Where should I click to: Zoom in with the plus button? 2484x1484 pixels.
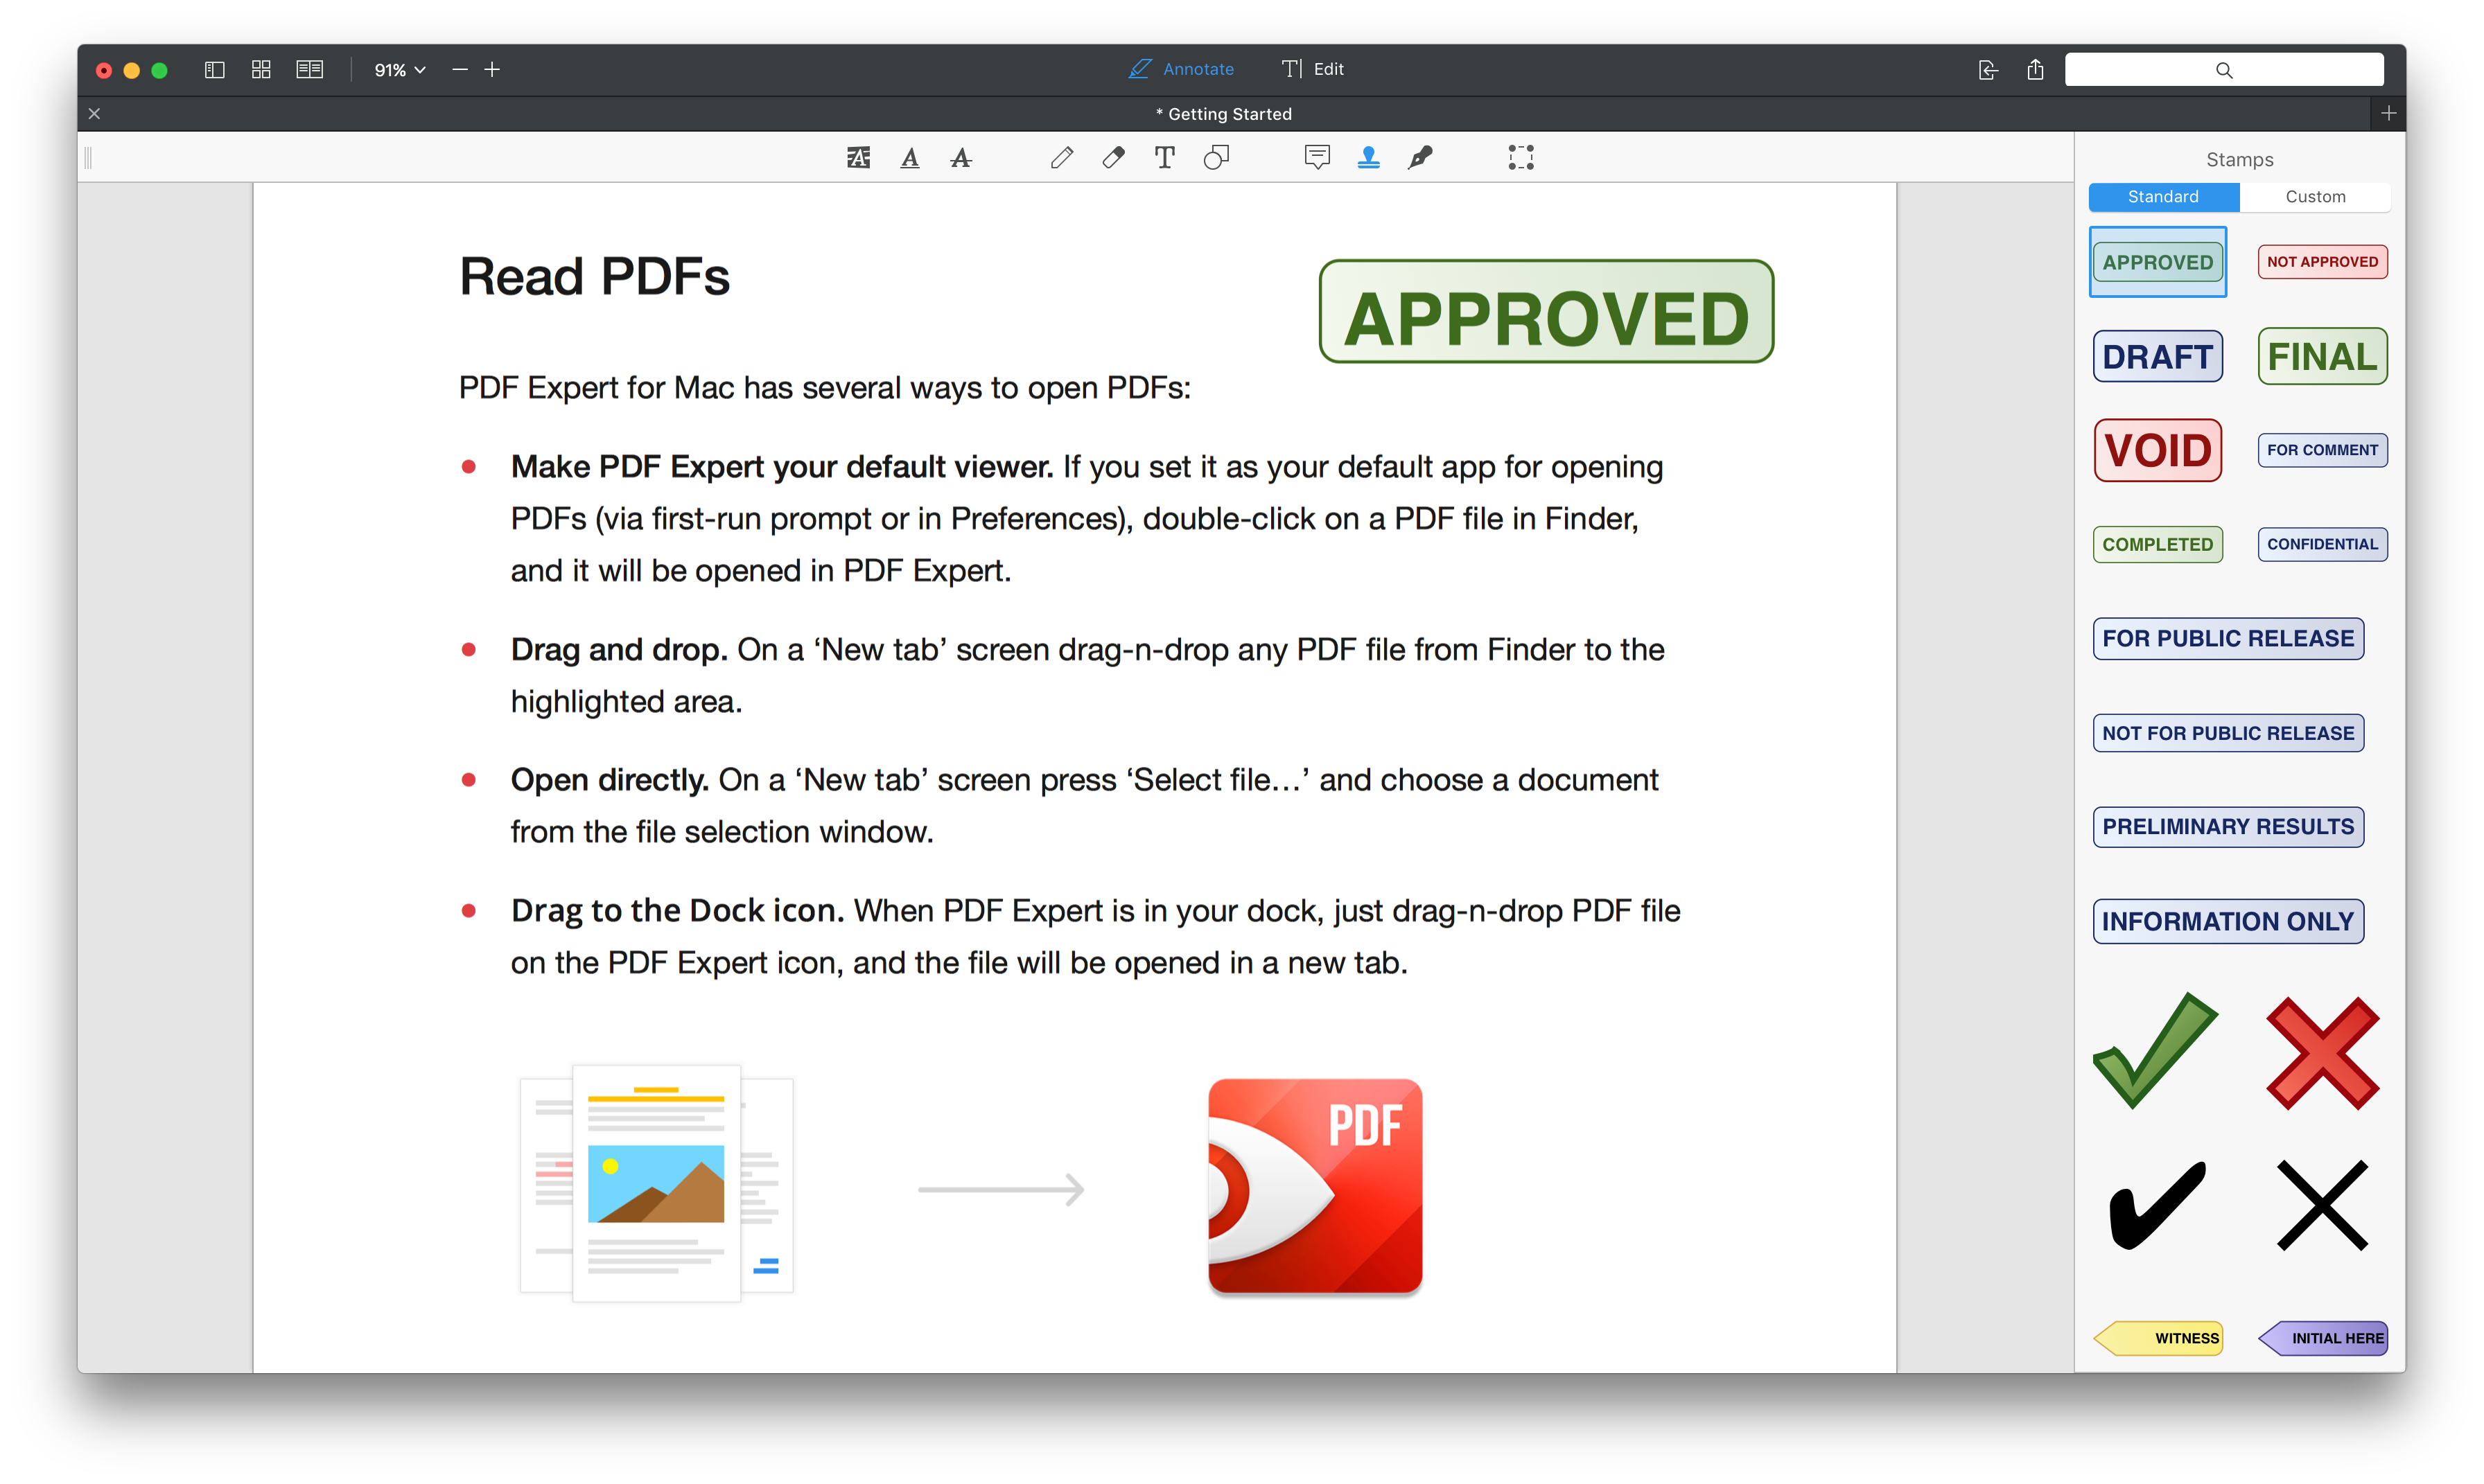[x=492, y=69]
